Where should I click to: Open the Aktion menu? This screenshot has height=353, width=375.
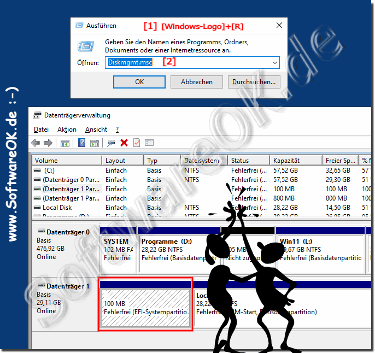tap(67, 130)
